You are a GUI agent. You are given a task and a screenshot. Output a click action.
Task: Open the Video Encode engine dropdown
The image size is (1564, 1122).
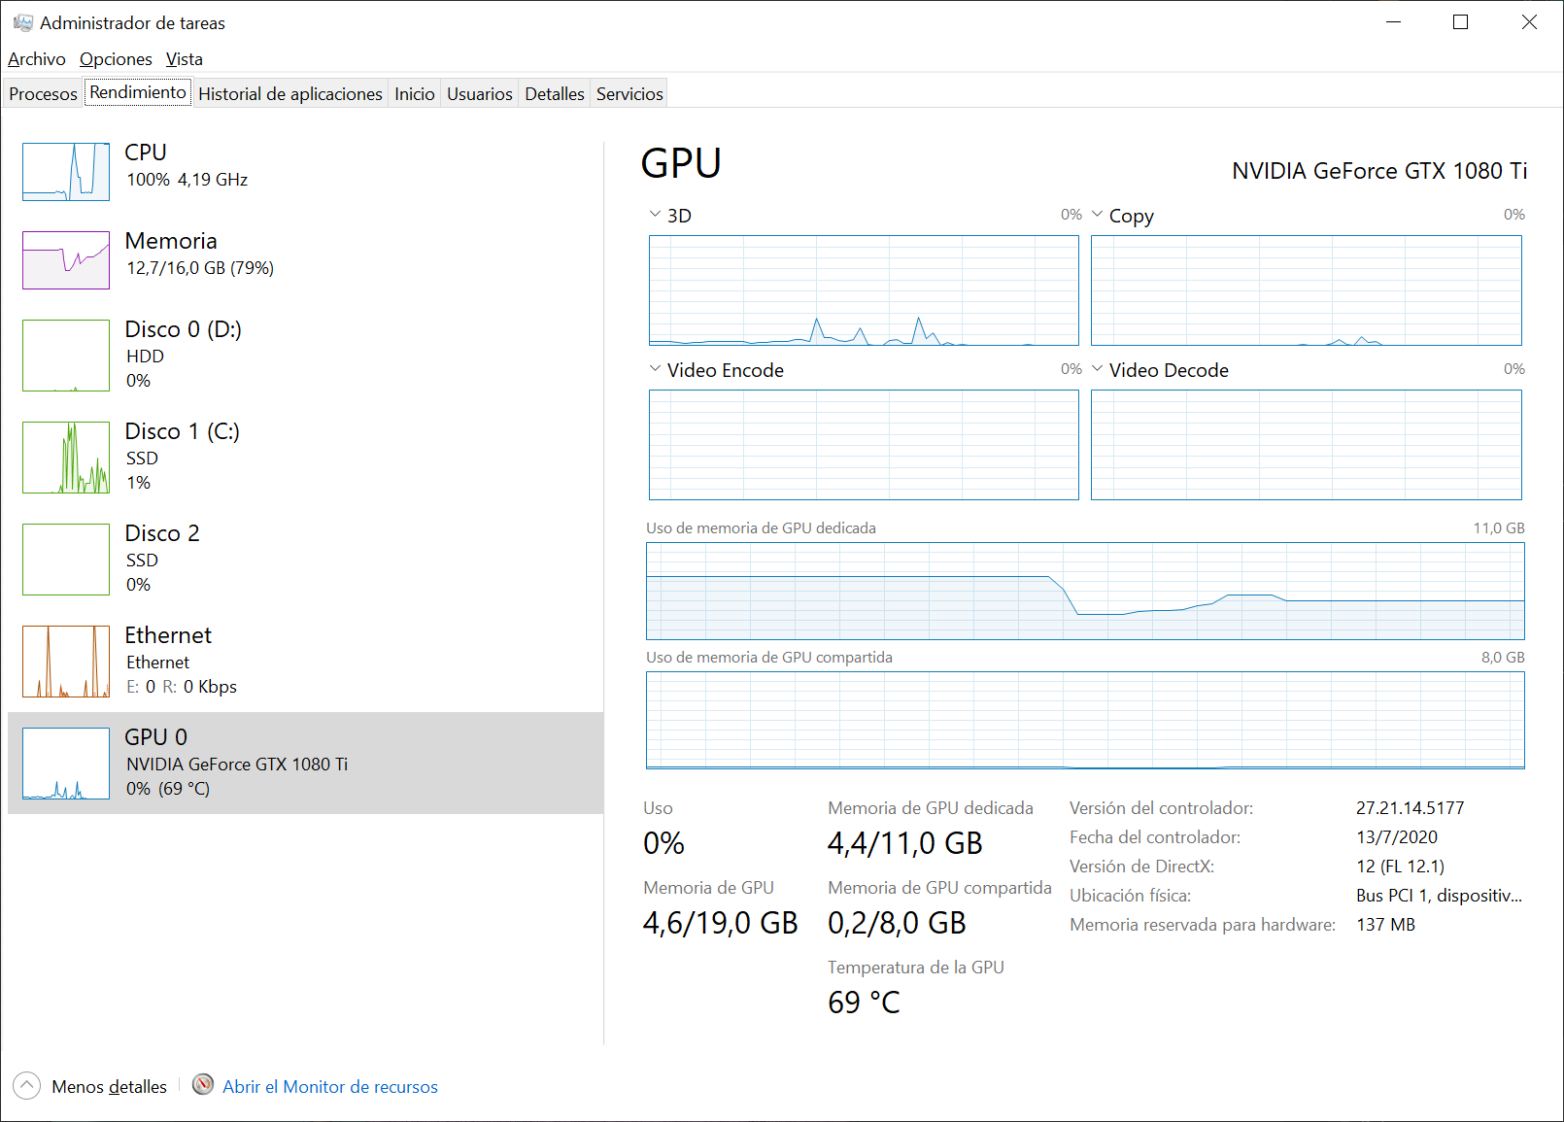click(x=655, y=368)
